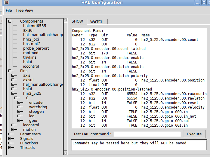Select hostmot2 component

pos(32,44)
